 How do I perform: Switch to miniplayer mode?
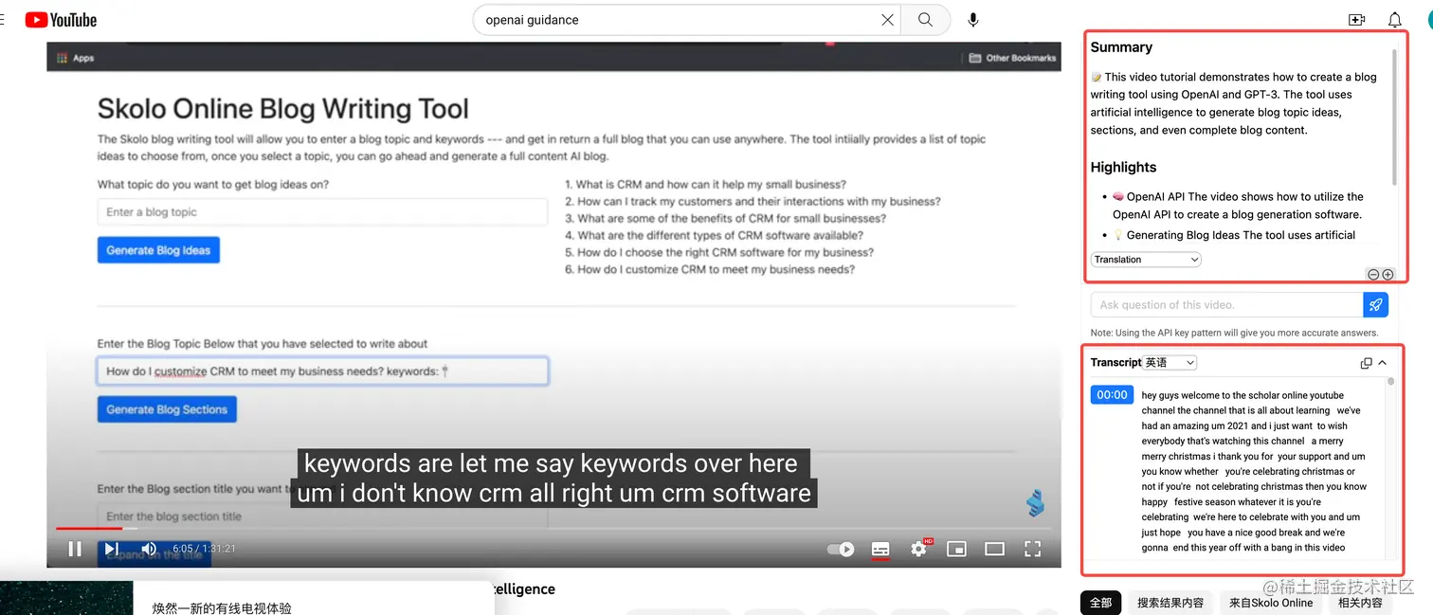pyautogui.click(x=956, y=549)
